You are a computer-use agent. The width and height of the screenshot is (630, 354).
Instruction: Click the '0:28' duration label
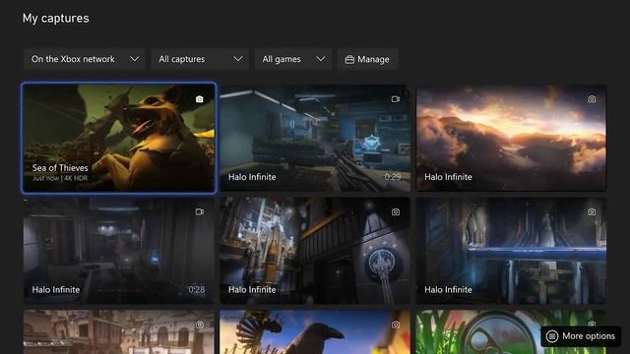(x=197, y=290)
